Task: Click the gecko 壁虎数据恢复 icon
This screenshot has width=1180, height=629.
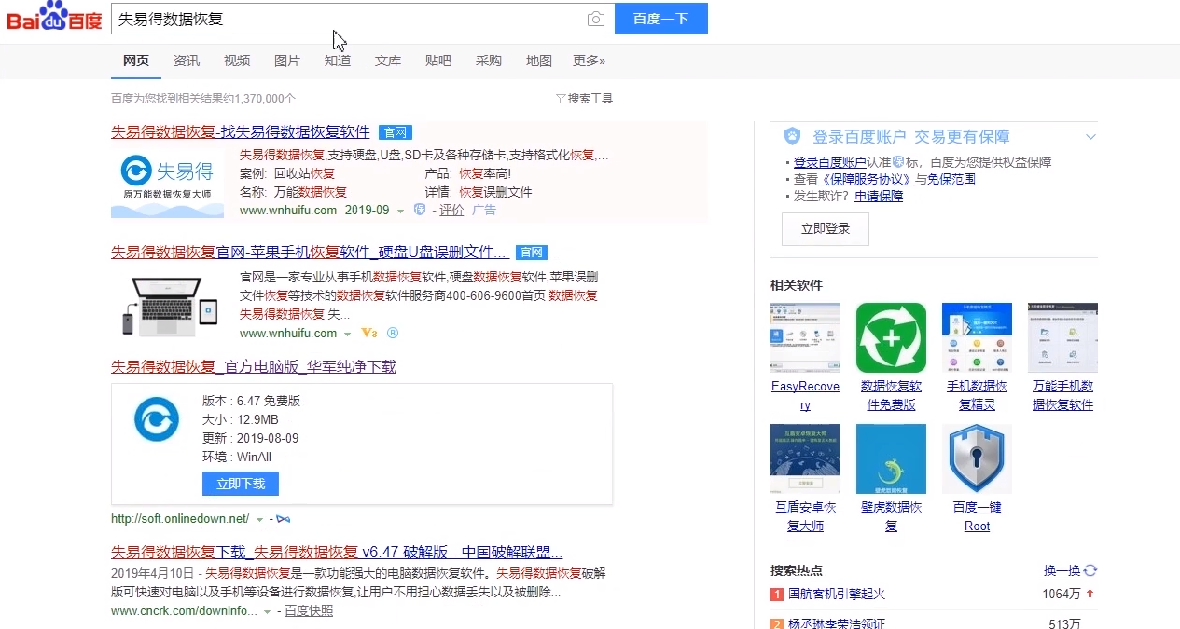Action: coord(890,458)
